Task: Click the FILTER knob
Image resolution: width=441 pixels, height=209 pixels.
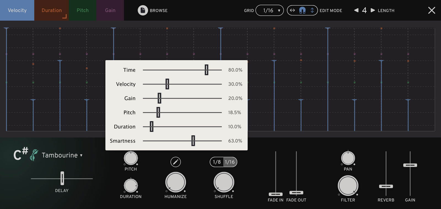Action: pos(348,186)
